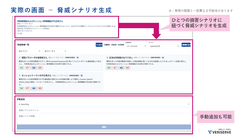Click the T category badge on セッショントークンの不正改ざん
Viewport: 235px width, 136px height.
point(20,76)
